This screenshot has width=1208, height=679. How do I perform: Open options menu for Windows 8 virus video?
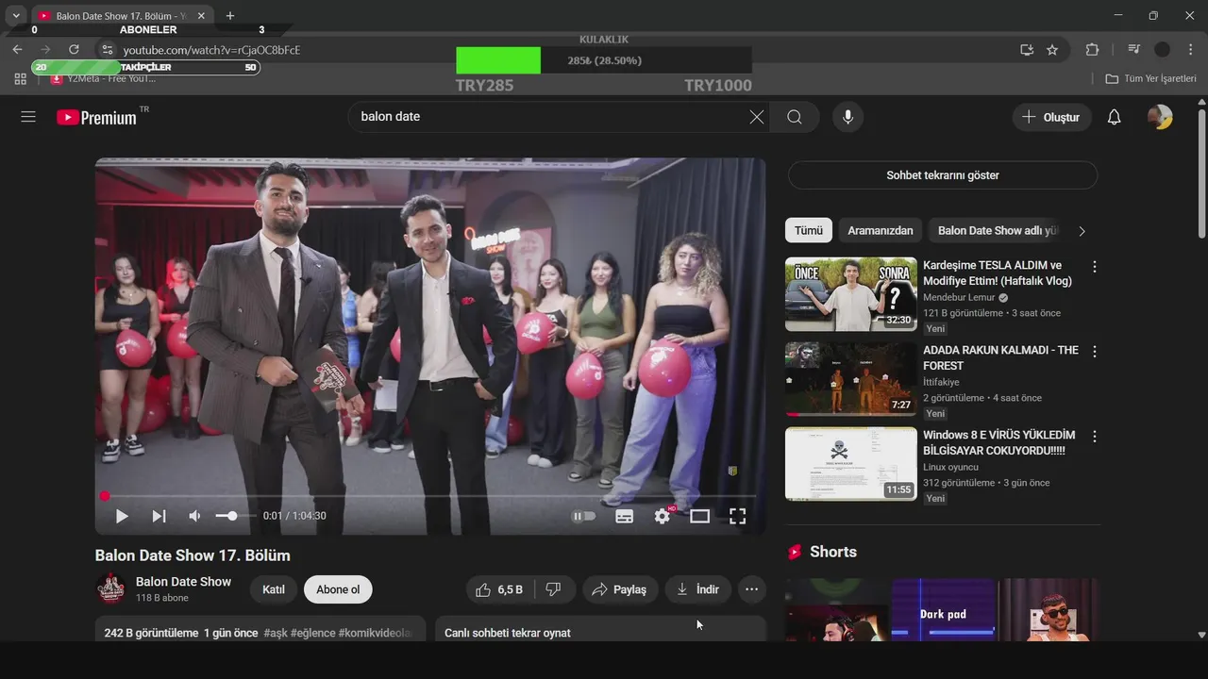(x=1095, y=437)
